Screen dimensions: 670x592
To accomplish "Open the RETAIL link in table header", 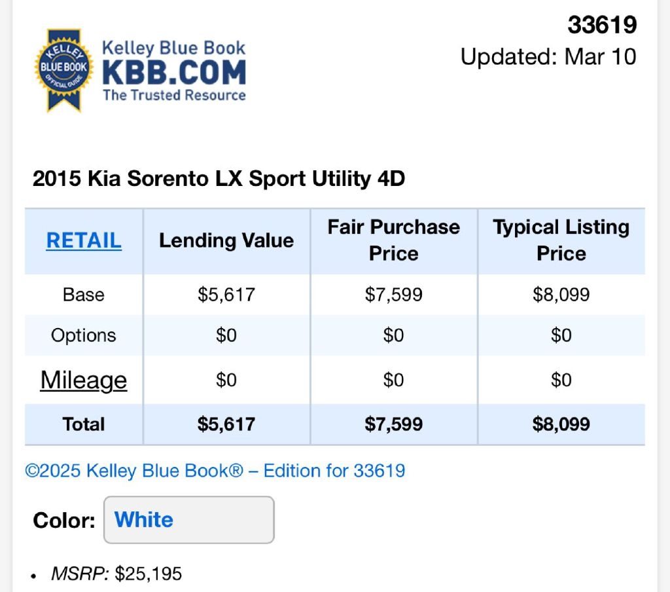I will point(84,240).
